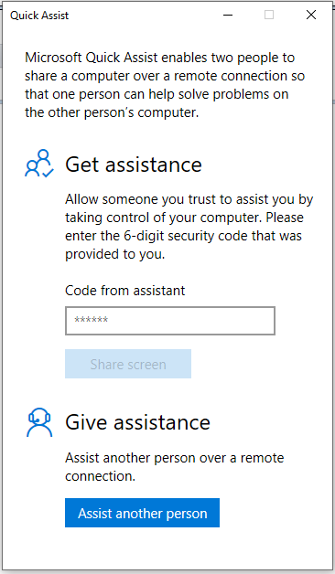Viewport: 335px width, 574px height.
Task: Click the grayed-out maximize window icon
Action: point(269,15)
